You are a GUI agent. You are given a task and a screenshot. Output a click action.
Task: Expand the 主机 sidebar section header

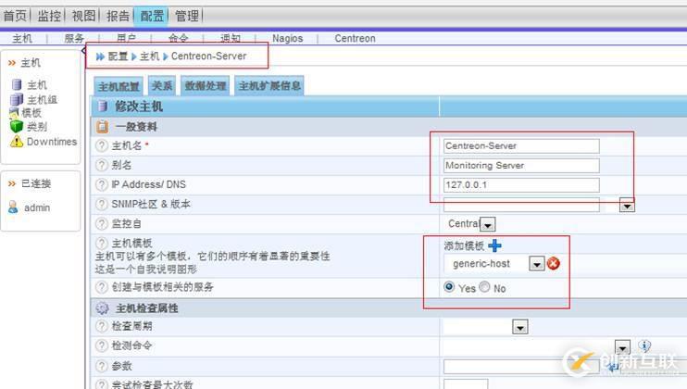tap(24, 63)
